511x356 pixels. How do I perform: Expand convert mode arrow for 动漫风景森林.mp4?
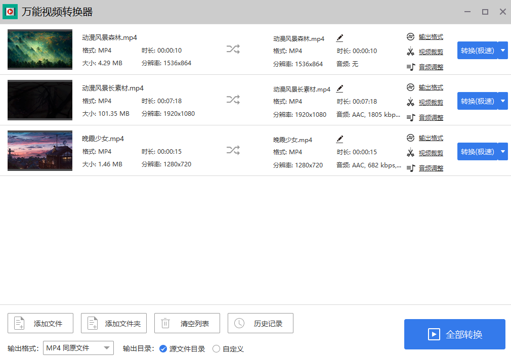[x=502, y=51]
